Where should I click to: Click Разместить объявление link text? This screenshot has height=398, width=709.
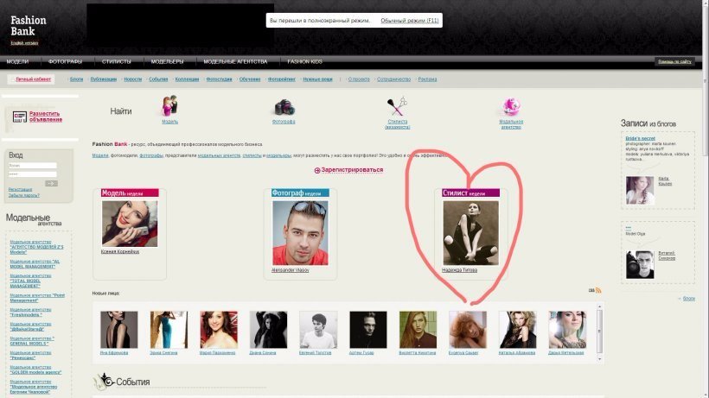click(46, 117)
